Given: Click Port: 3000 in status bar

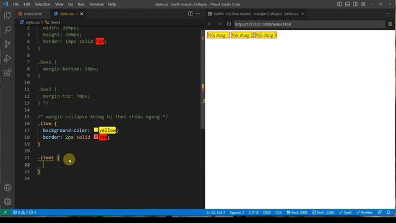Looking at the screenshot, I should tap(297, 212).
